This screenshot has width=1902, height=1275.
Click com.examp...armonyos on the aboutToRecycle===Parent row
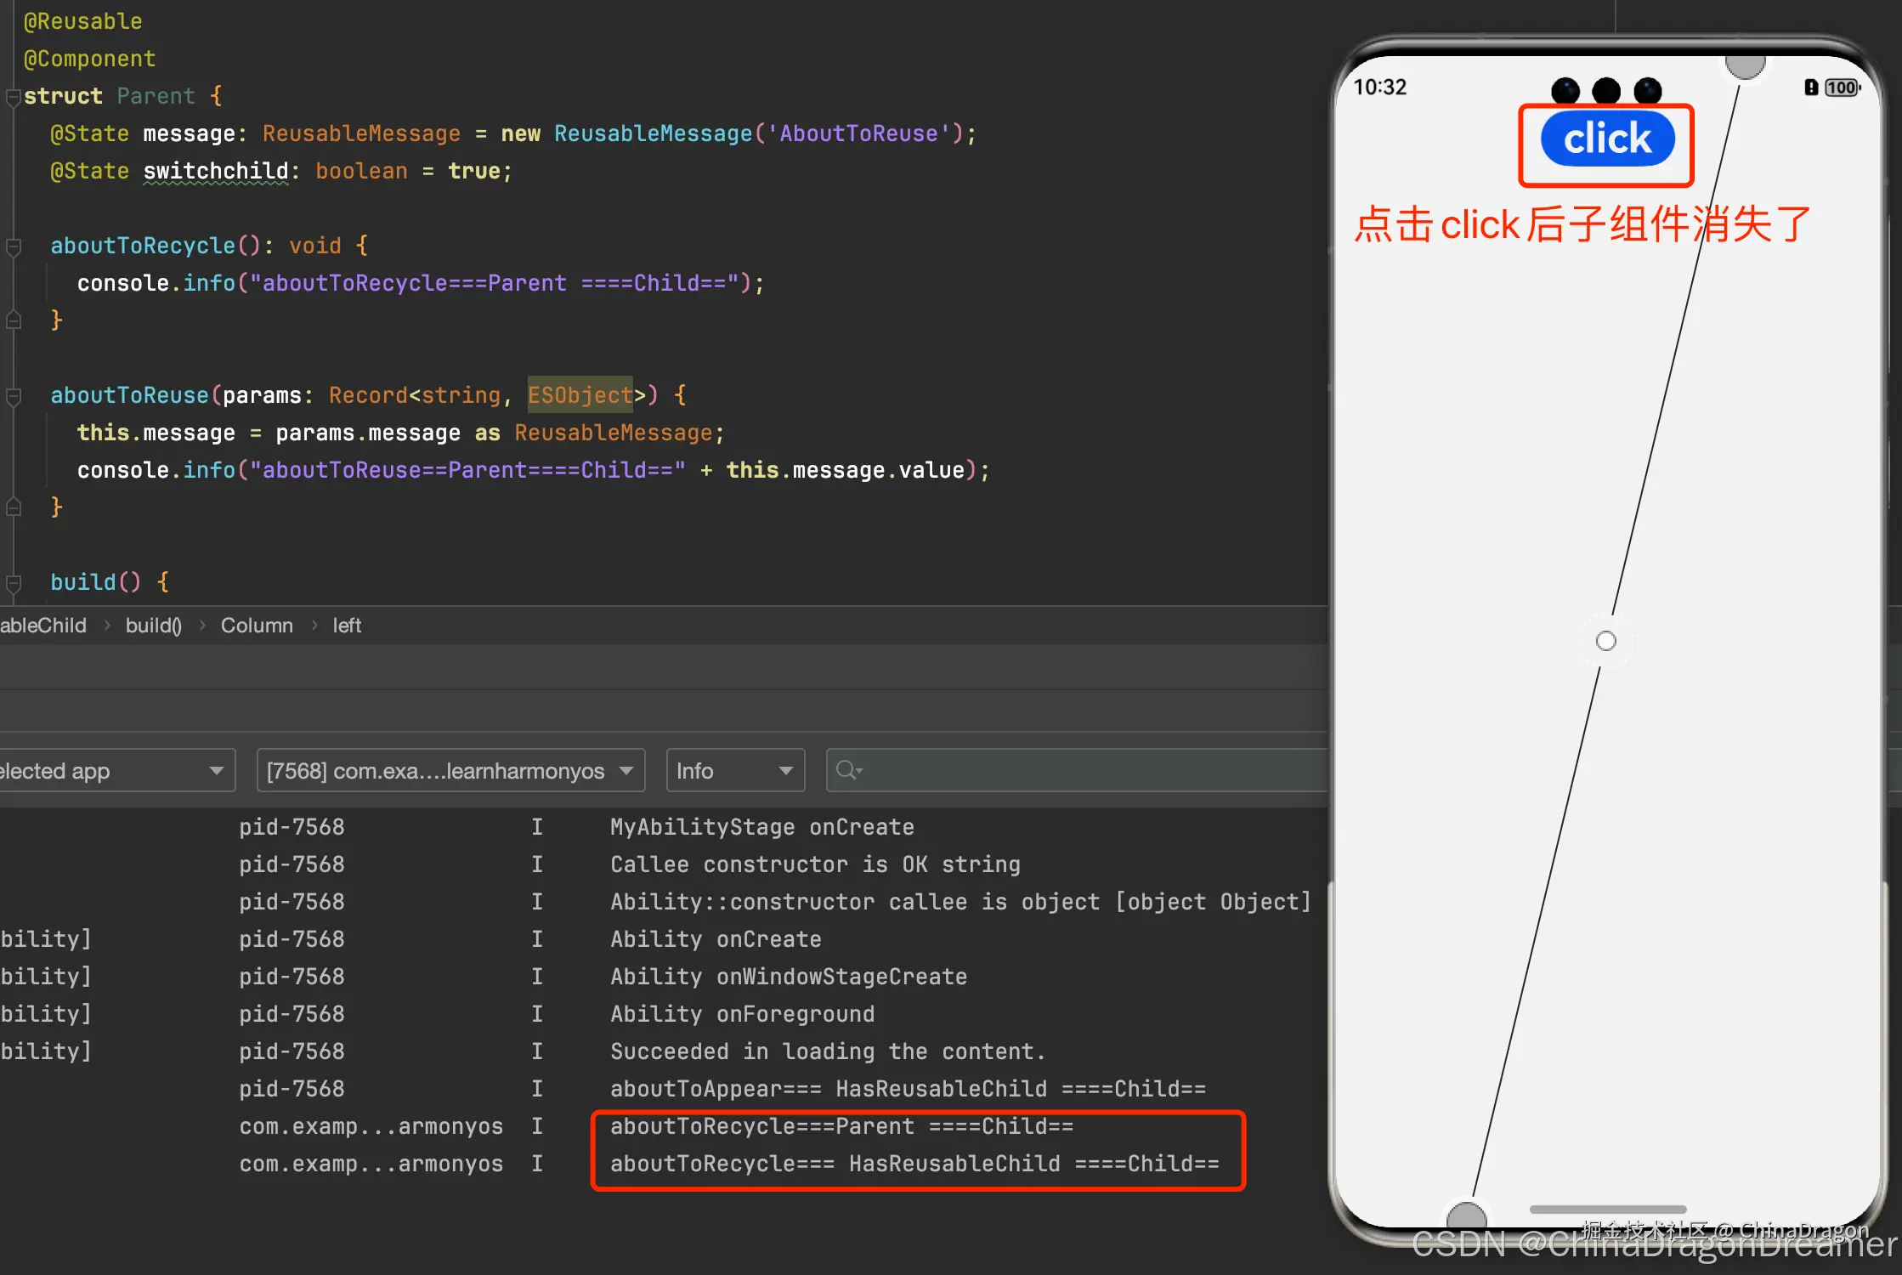[371, 1126]
